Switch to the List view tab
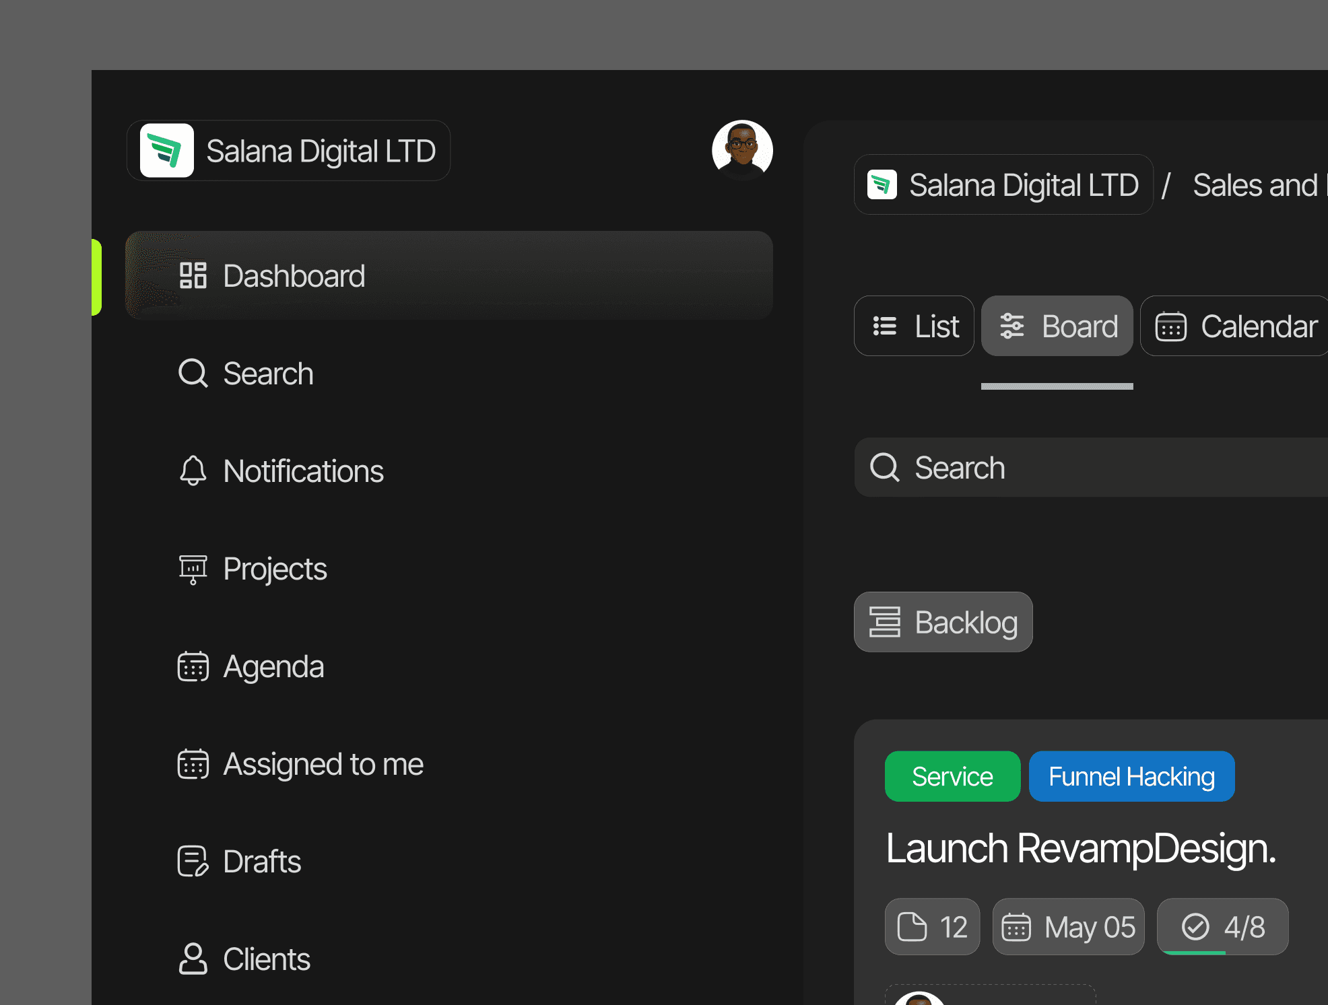The image size is (1328, 1005). click(x=914, y=326)
